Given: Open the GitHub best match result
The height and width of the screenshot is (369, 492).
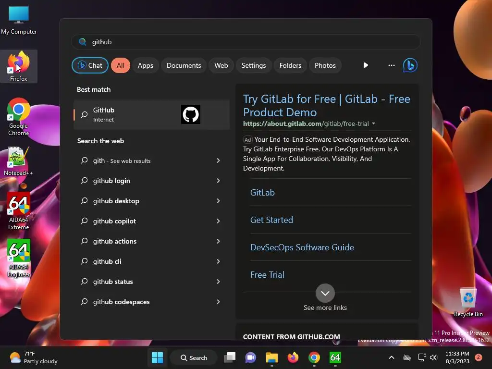Looking at the screenshot, I should point(151,114).
